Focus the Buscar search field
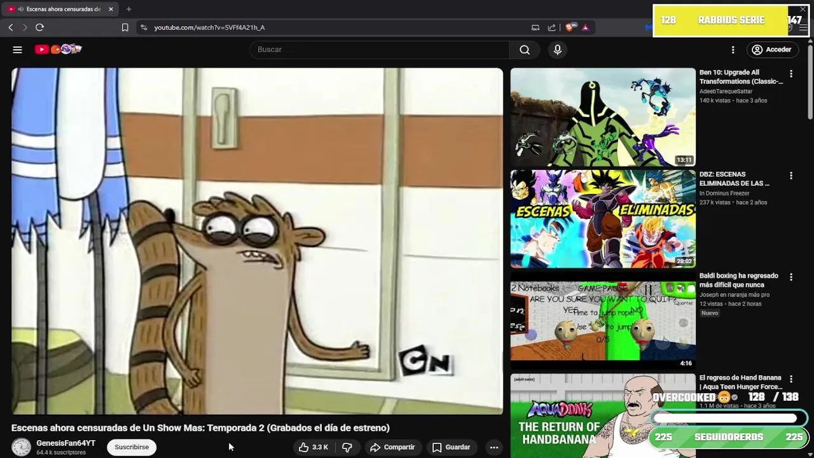The image size is (814, 458). [379, 50]
